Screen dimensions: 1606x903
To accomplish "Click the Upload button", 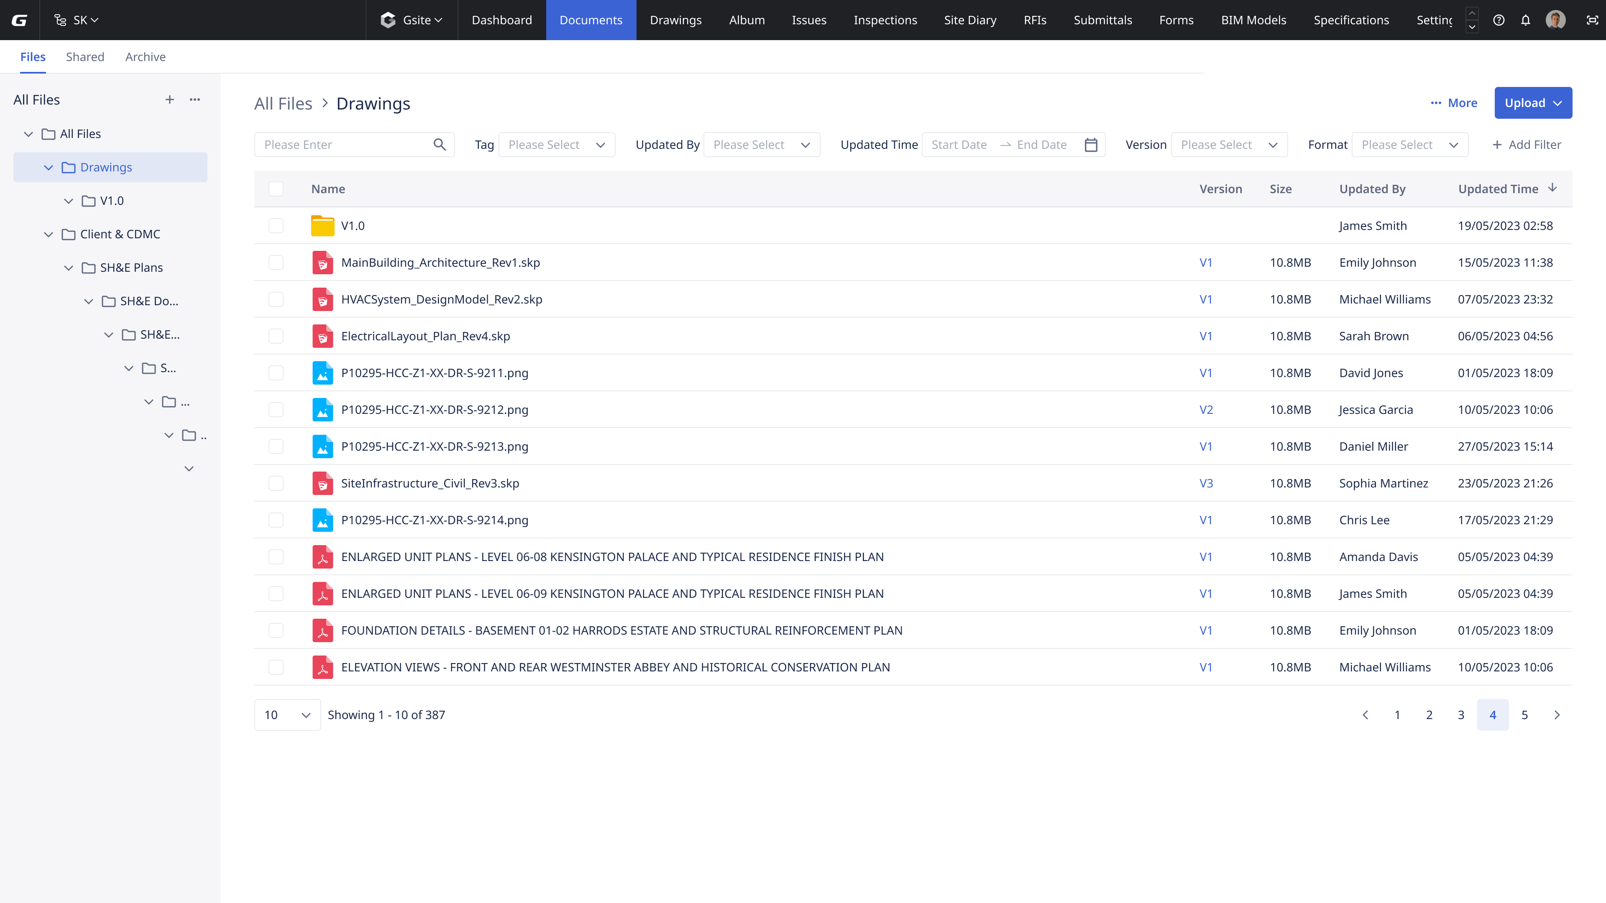I will point(1532,103).
